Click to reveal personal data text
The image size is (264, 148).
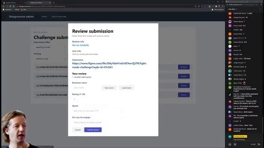tap(85, 54)
